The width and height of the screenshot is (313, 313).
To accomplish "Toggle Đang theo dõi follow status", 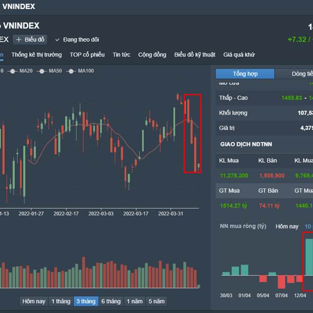I will [77, 40].
